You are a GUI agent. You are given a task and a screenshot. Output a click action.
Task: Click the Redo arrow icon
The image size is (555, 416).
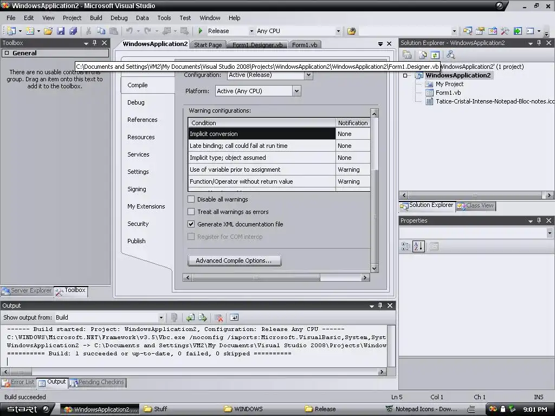coord(147,31)
